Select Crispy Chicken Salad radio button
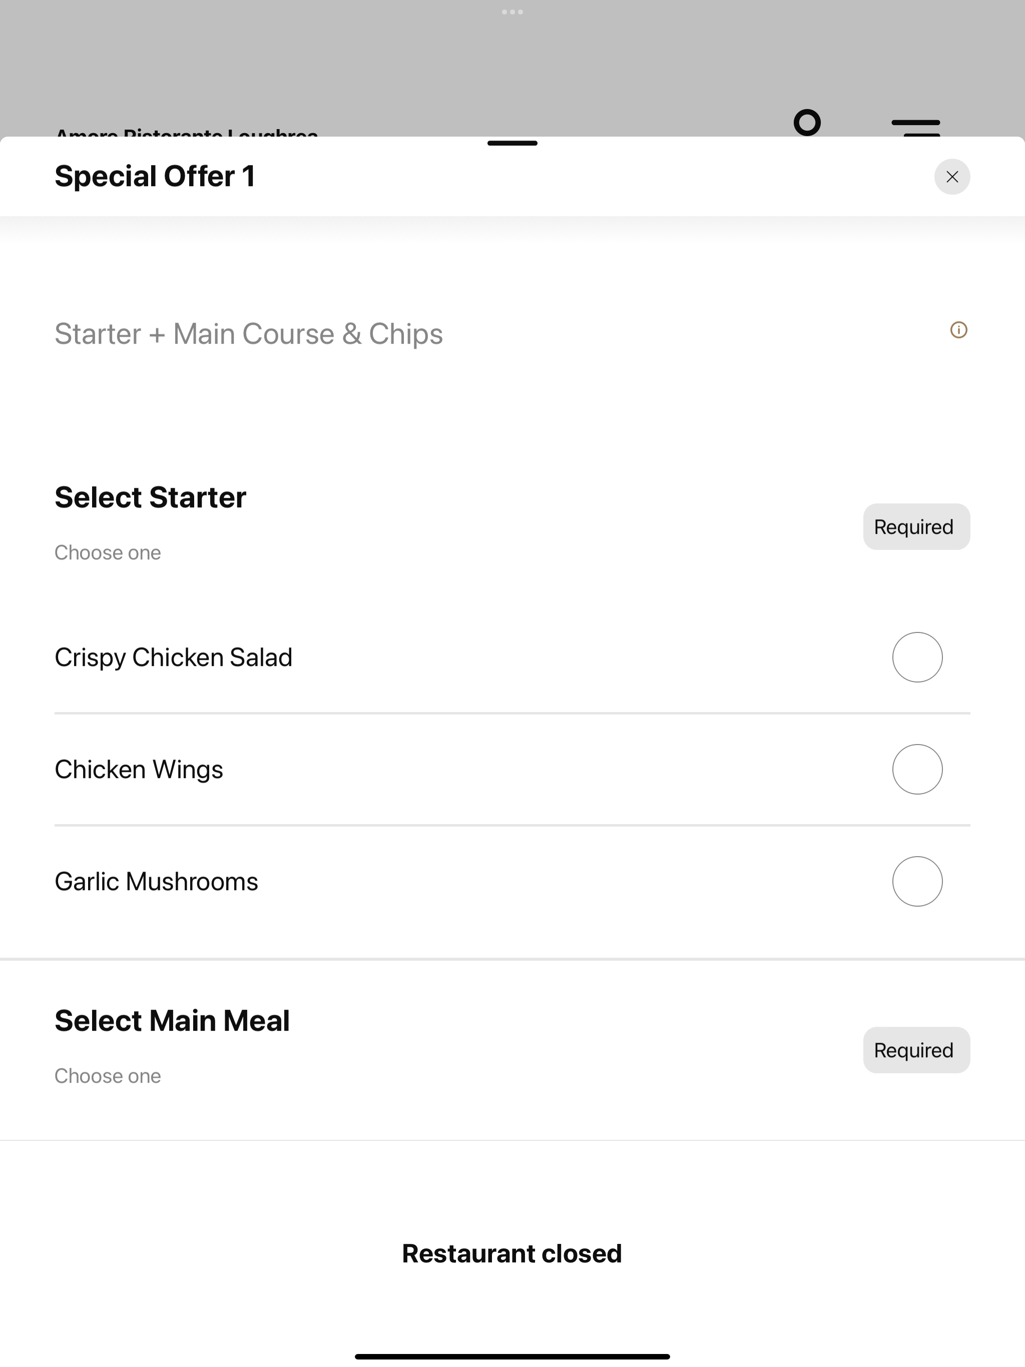The width and height of the screenshot is (1025, 1367). (x=917, y=657)
